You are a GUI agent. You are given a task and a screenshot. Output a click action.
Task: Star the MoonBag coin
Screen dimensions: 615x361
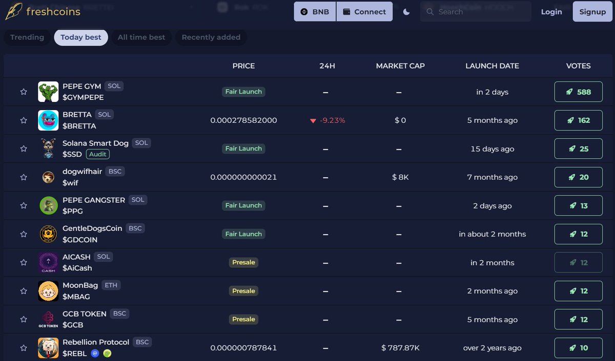[x=24, y=291]
